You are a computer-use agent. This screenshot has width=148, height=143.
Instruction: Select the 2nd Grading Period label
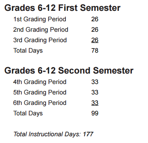[x=41, y=30]
